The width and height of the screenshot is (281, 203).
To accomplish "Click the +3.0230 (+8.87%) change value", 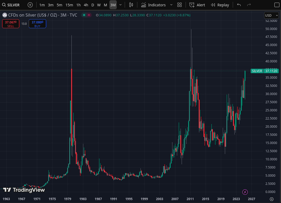I will 177,15.
